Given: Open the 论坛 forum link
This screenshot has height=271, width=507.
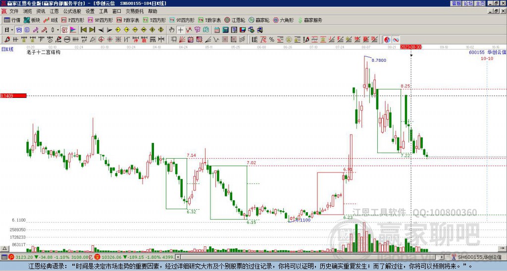Looking at the screenshot, I should [468, 3].
